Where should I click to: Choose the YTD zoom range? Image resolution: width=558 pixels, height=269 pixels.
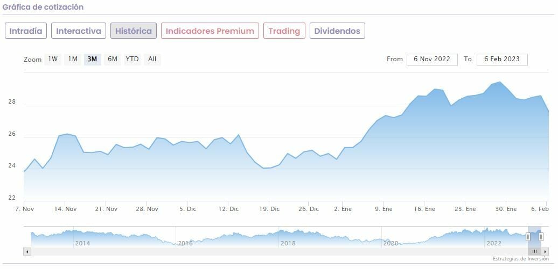tap(132, 59)
